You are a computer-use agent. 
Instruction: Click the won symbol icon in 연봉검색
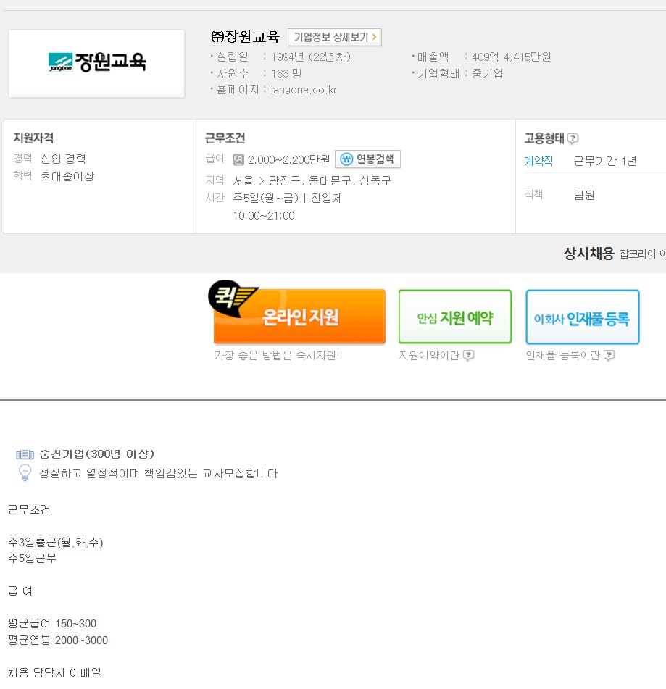347,159
